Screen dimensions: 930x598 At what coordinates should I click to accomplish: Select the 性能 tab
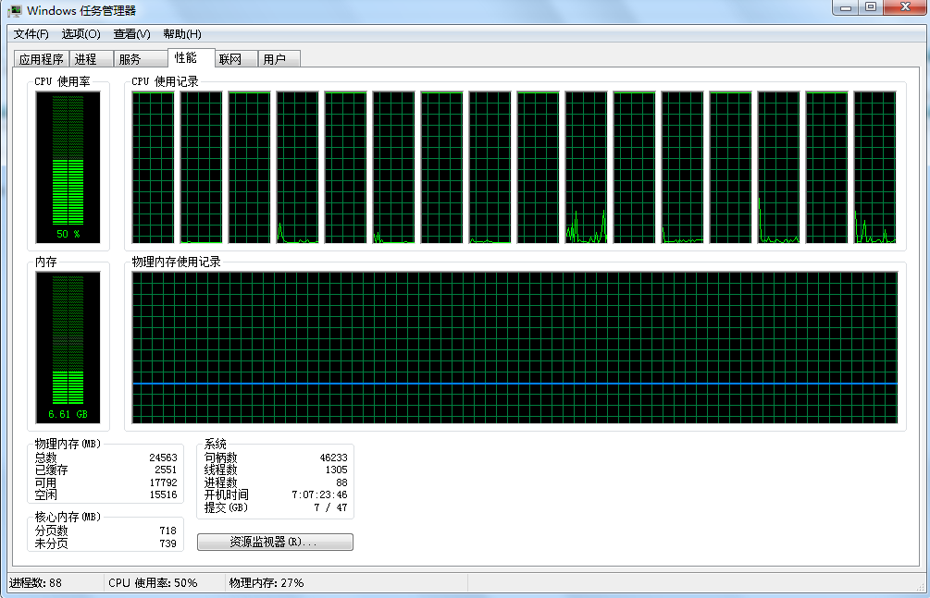(x=186, y=57)
